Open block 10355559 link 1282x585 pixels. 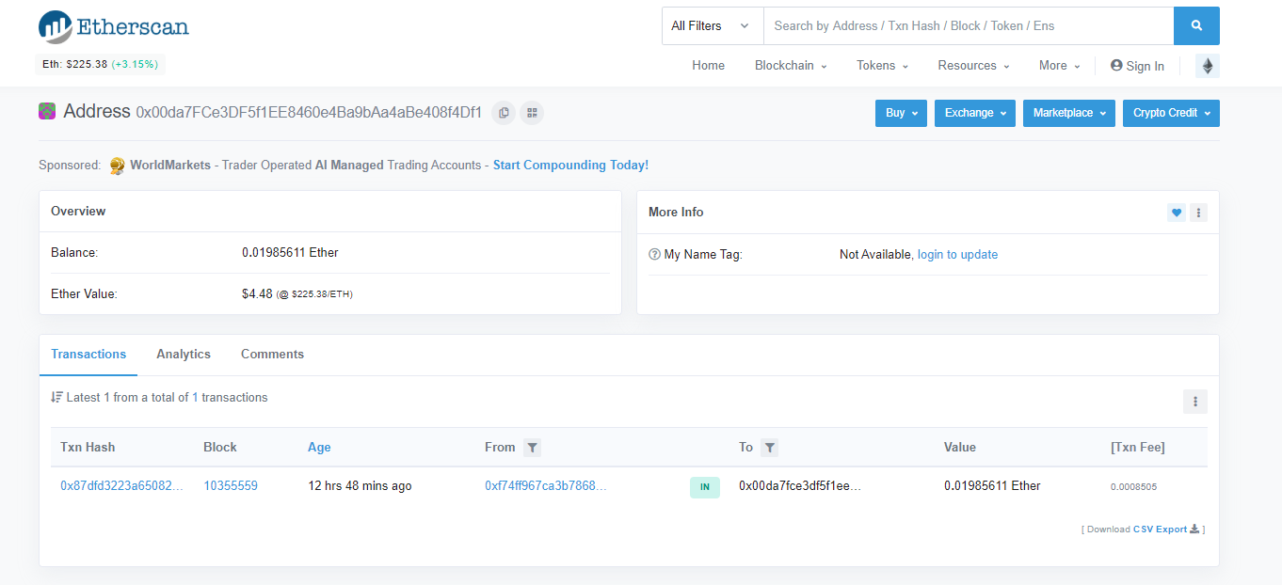point(231,486)
